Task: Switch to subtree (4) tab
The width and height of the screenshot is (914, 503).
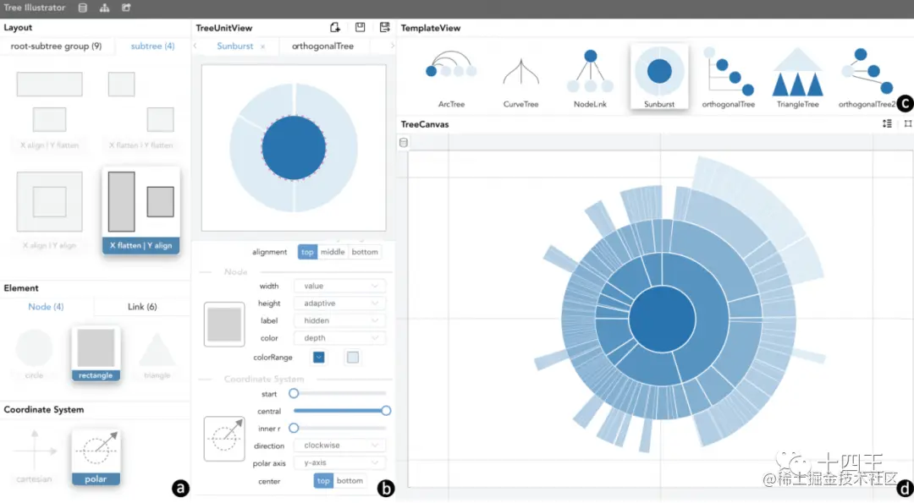Action: coord(152,46)
